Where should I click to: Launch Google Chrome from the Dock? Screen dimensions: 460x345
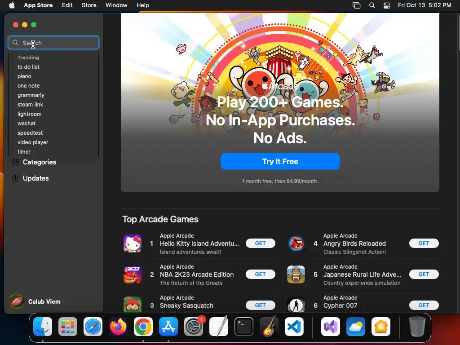tap(143, 327)
